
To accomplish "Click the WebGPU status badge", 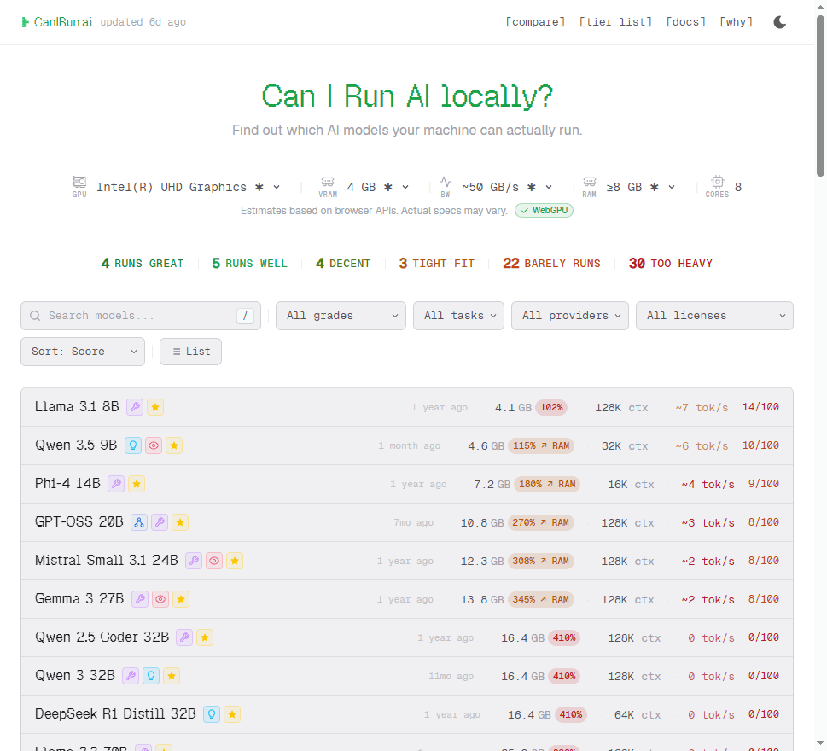I will (x=544, y=210).
